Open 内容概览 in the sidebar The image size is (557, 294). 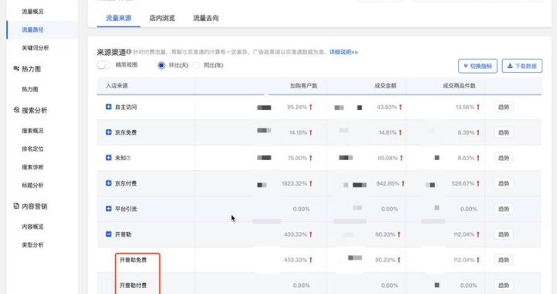tap(32, 227)
